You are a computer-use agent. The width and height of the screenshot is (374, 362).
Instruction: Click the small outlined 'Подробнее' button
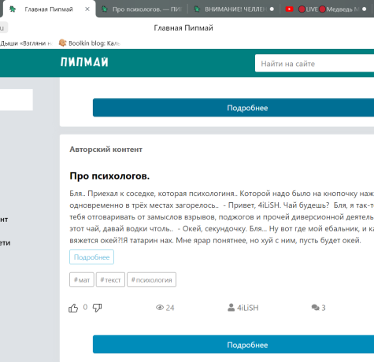(91, 257)
